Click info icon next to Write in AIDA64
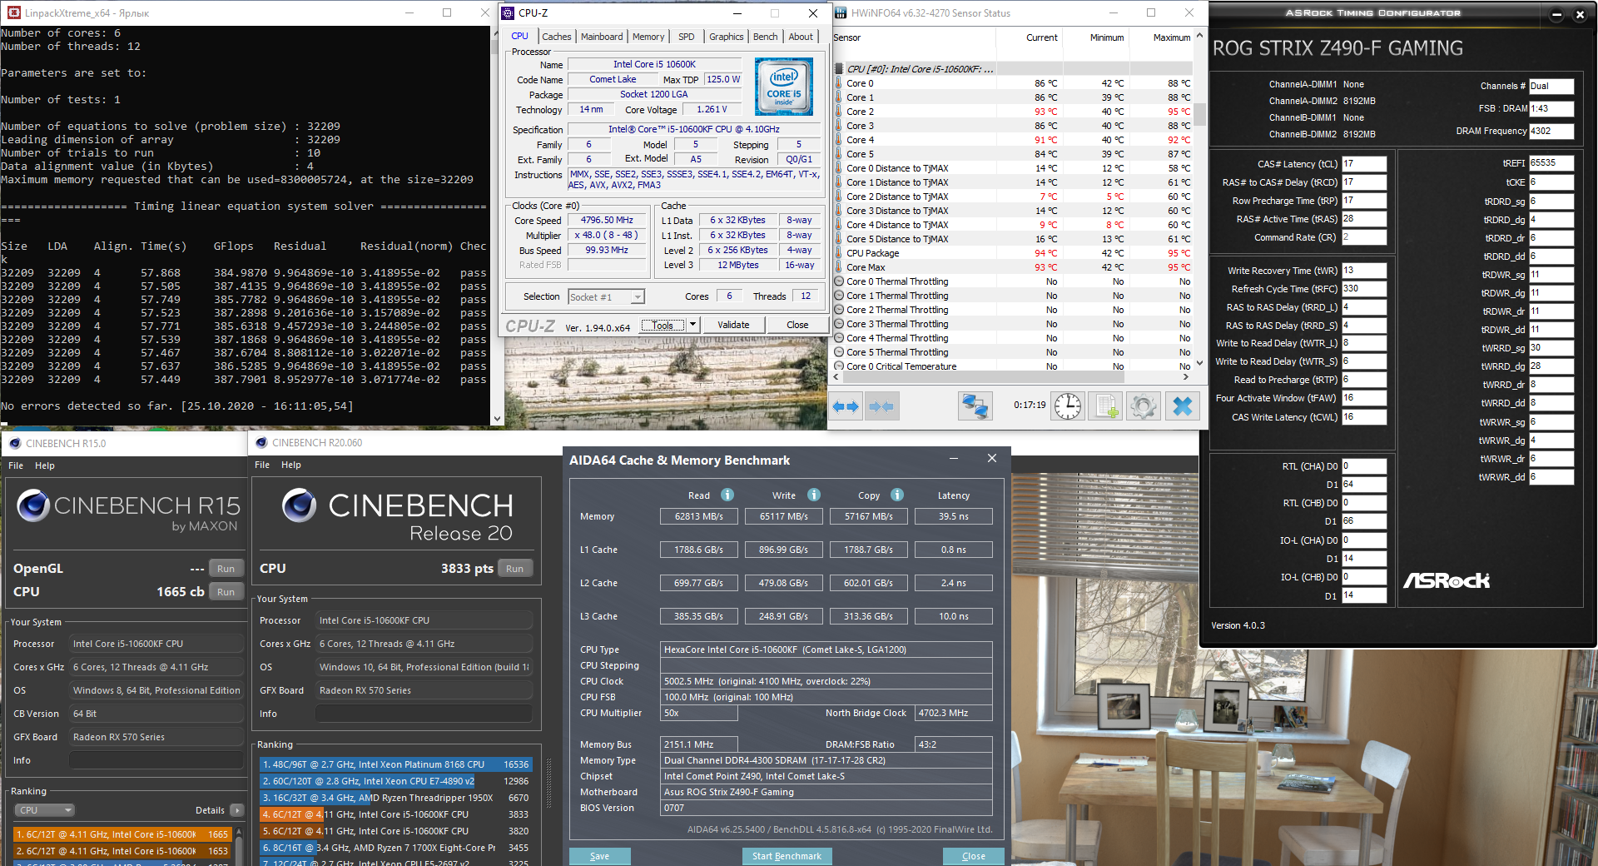 pos(814,495)
